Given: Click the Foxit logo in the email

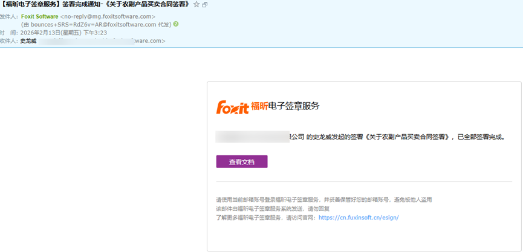Looking at the screenshot, I should point(232,107).
